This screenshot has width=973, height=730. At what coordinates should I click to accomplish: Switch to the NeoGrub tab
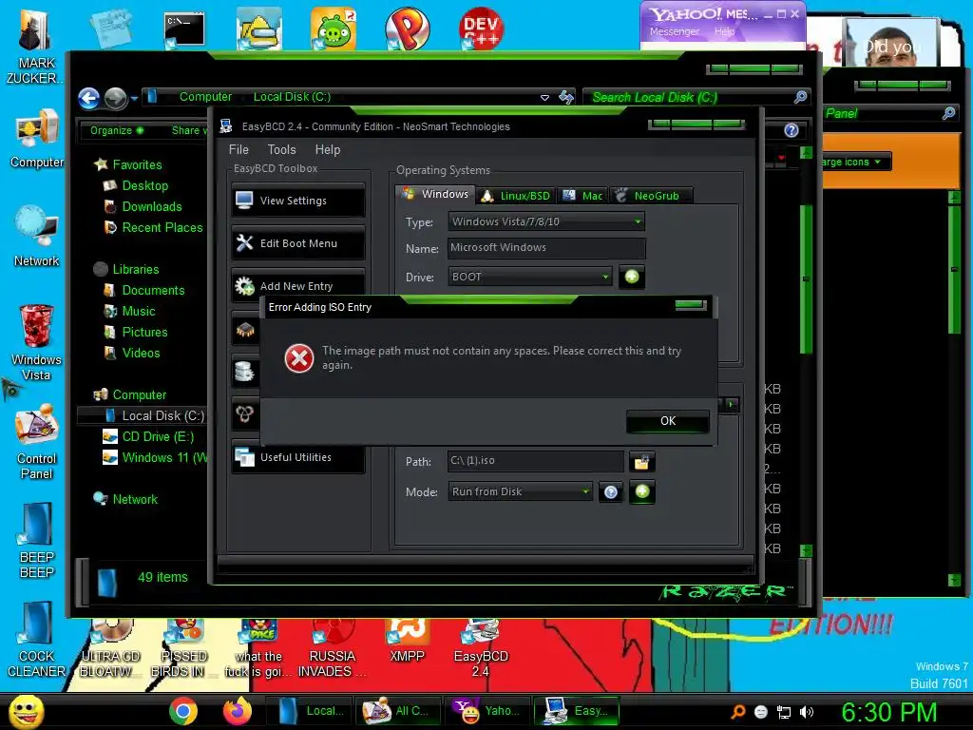click(650, 196)
